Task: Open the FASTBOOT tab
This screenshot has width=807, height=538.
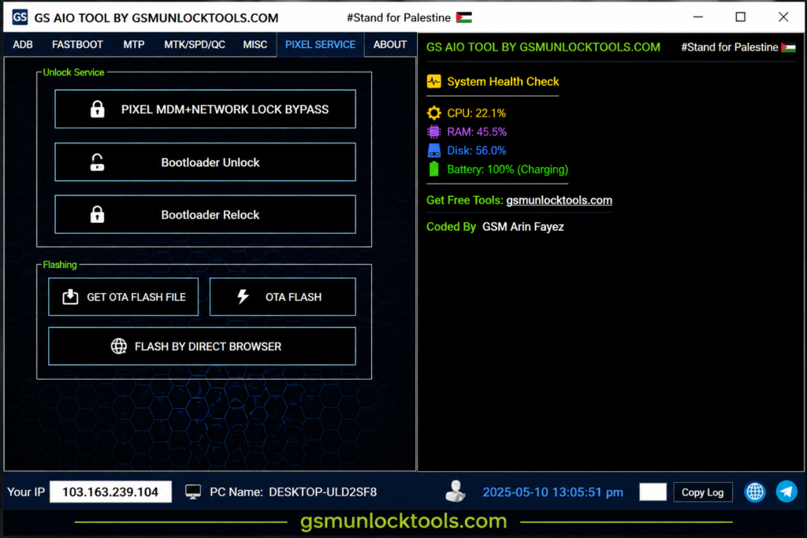Action: (x=77, y=45)
